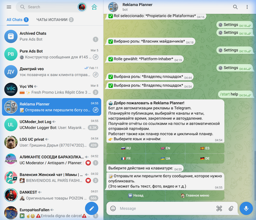Open the emoji picker smiley icon
Viewport: 256px width, 220px height.
tap(113, 208)
